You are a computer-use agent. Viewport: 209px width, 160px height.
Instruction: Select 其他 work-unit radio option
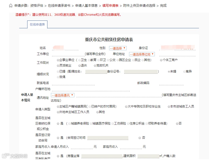pos(143,60)
